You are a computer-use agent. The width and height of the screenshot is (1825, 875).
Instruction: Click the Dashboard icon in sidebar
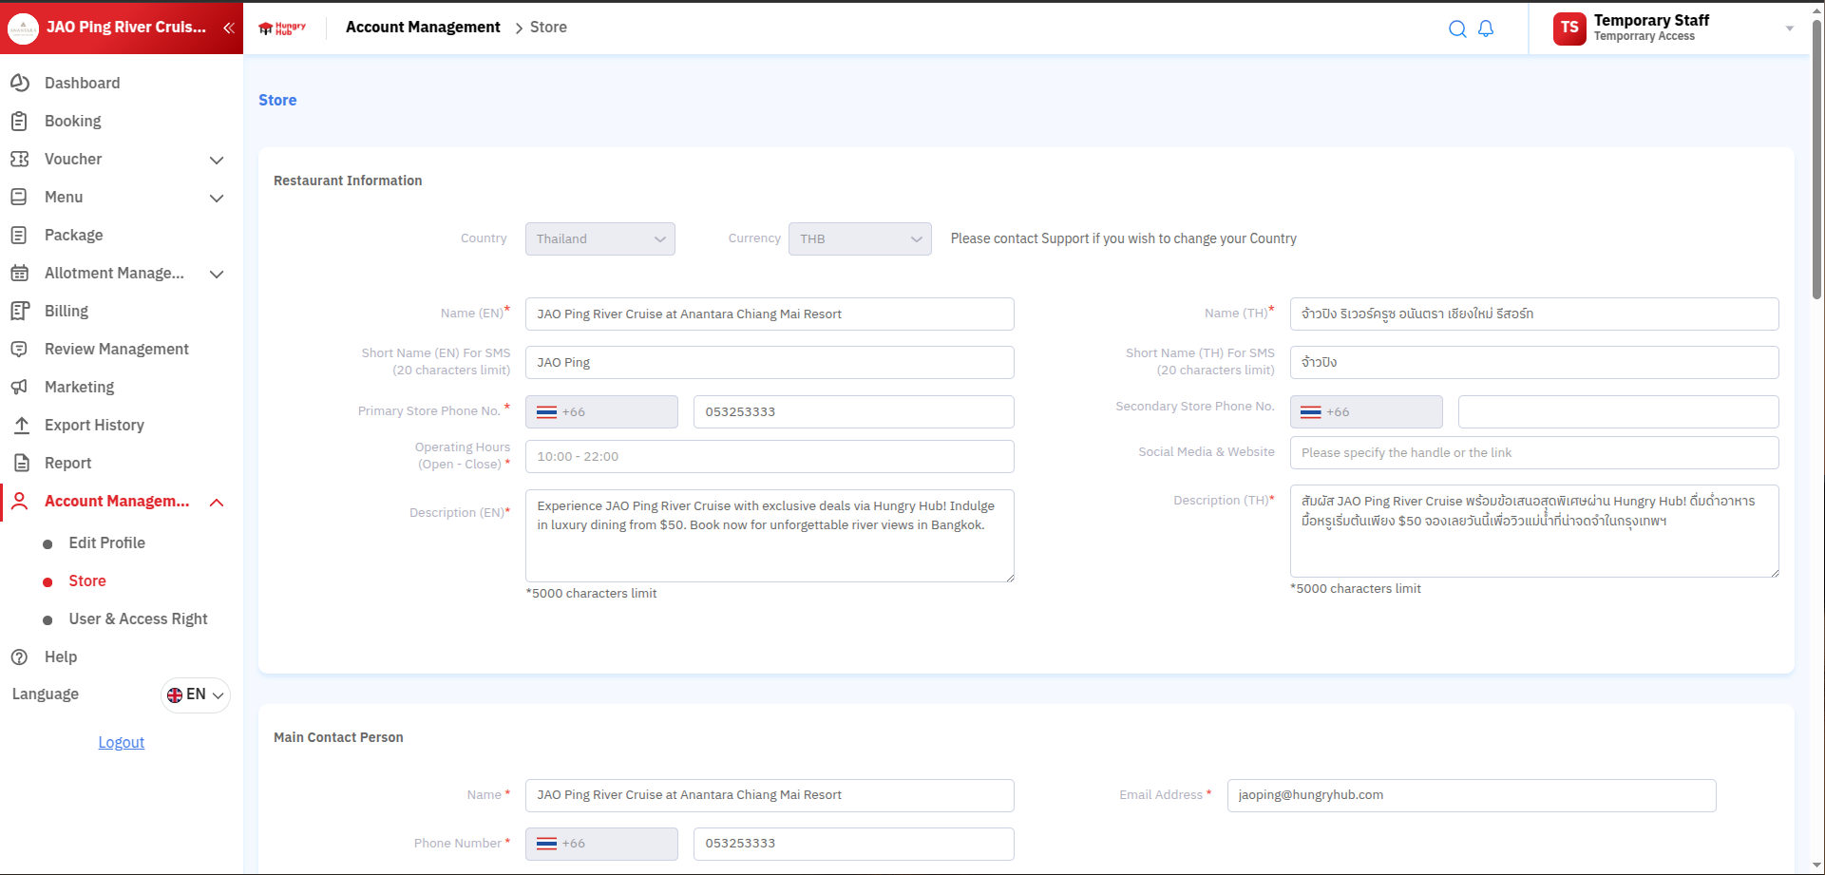[x=20, y=83]
